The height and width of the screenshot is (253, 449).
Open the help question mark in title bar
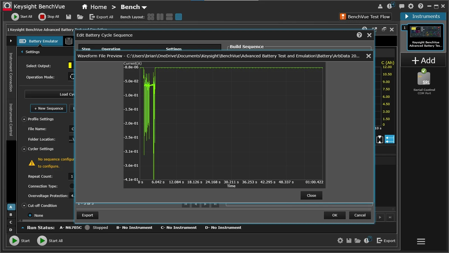point(420,6)
